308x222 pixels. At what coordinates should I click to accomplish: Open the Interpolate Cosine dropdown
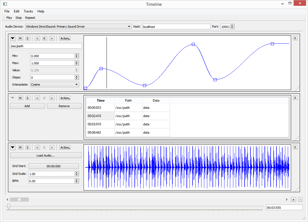[55, 84]
